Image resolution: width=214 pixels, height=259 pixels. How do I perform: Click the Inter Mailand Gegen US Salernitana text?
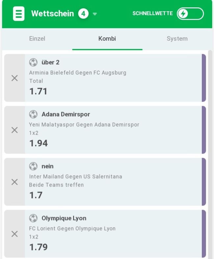point(75,177)
